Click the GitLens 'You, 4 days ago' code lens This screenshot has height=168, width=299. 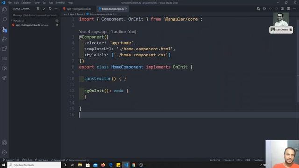coord(93,32)
